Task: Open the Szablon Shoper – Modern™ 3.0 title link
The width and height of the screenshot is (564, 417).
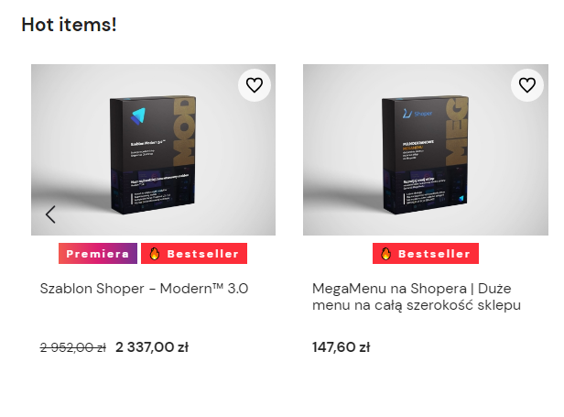Action: 144,289
